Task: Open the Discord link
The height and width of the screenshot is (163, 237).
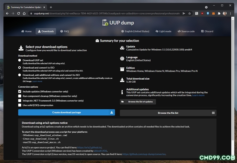Action: (207, 31)
